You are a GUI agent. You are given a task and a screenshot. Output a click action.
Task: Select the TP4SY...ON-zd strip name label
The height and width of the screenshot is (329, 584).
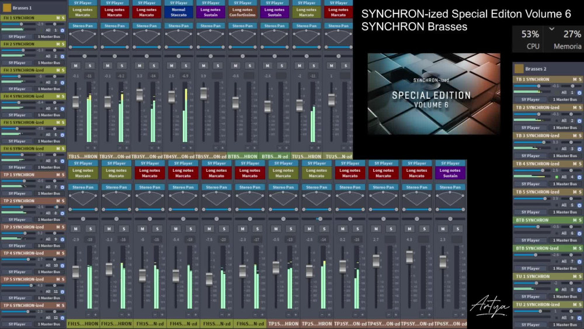383,324
